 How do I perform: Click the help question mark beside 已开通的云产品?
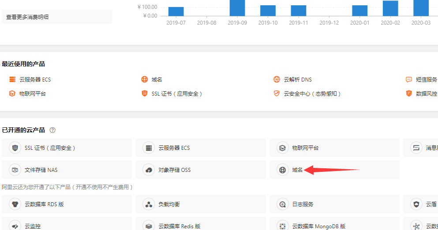pos(52,130)
